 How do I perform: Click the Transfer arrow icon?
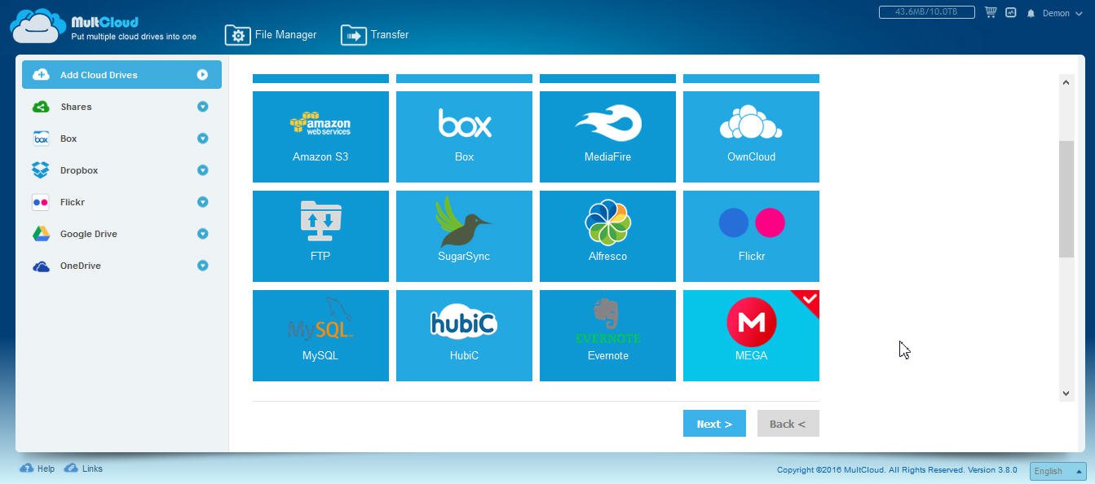354,35
